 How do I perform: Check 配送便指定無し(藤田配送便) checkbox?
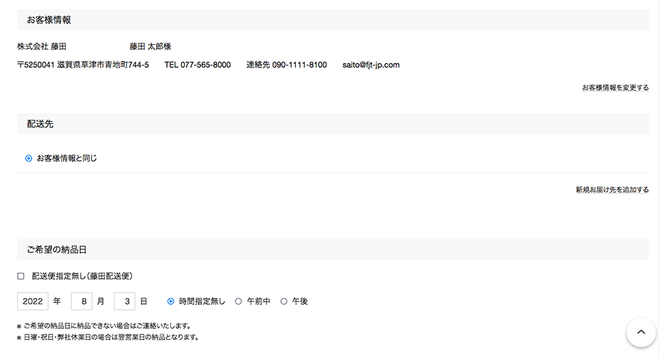tap(21, 276)
